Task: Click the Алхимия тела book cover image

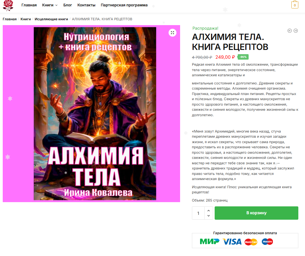Action: tap(95, 113)
